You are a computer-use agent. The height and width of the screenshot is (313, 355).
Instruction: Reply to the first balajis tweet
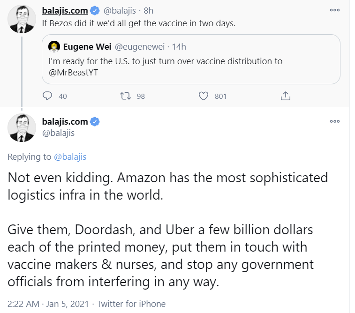click(47, 96)
